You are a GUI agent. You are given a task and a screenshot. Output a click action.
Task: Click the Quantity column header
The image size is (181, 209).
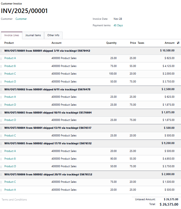point(111,43)
